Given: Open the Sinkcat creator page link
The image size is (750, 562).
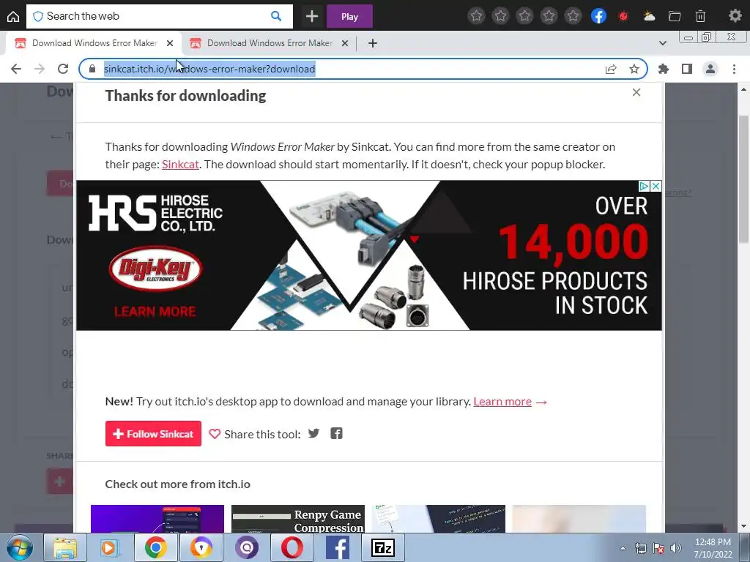Looking at the screenshot, I should (180, 165).
